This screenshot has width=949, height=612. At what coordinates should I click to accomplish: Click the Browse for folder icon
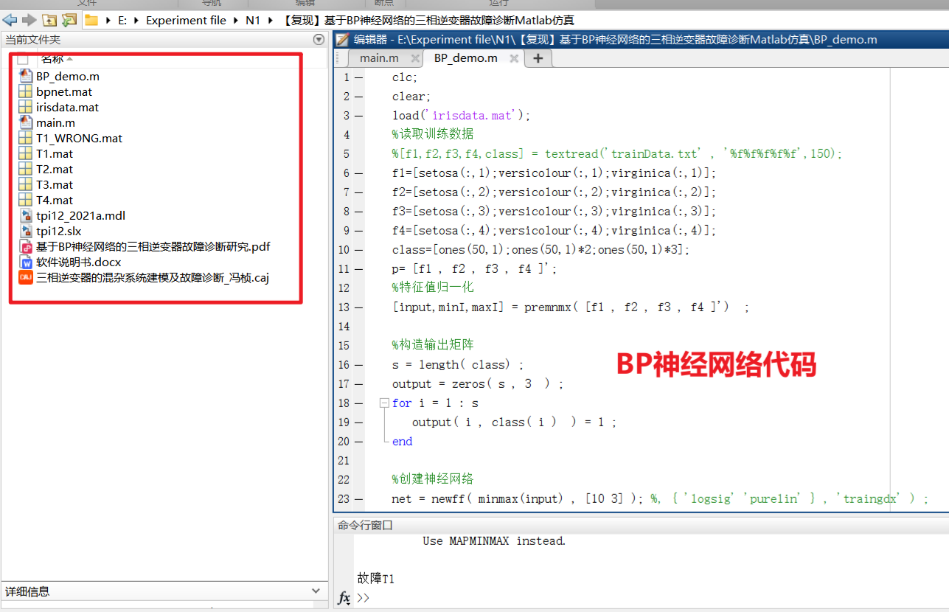click(69, 20)
